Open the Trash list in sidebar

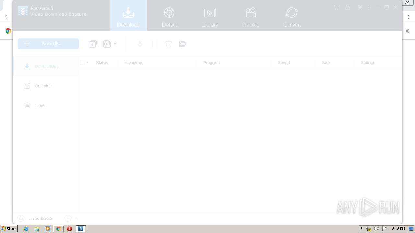[46, 105]
